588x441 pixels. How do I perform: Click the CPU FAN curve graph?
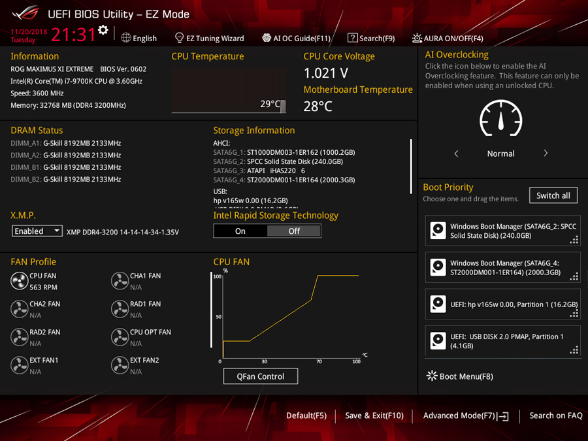(291, 316)
